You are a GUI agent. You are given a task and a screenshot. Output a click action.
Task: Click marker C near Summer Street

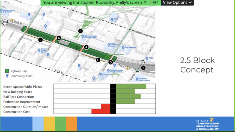click(x=40, y=40)
